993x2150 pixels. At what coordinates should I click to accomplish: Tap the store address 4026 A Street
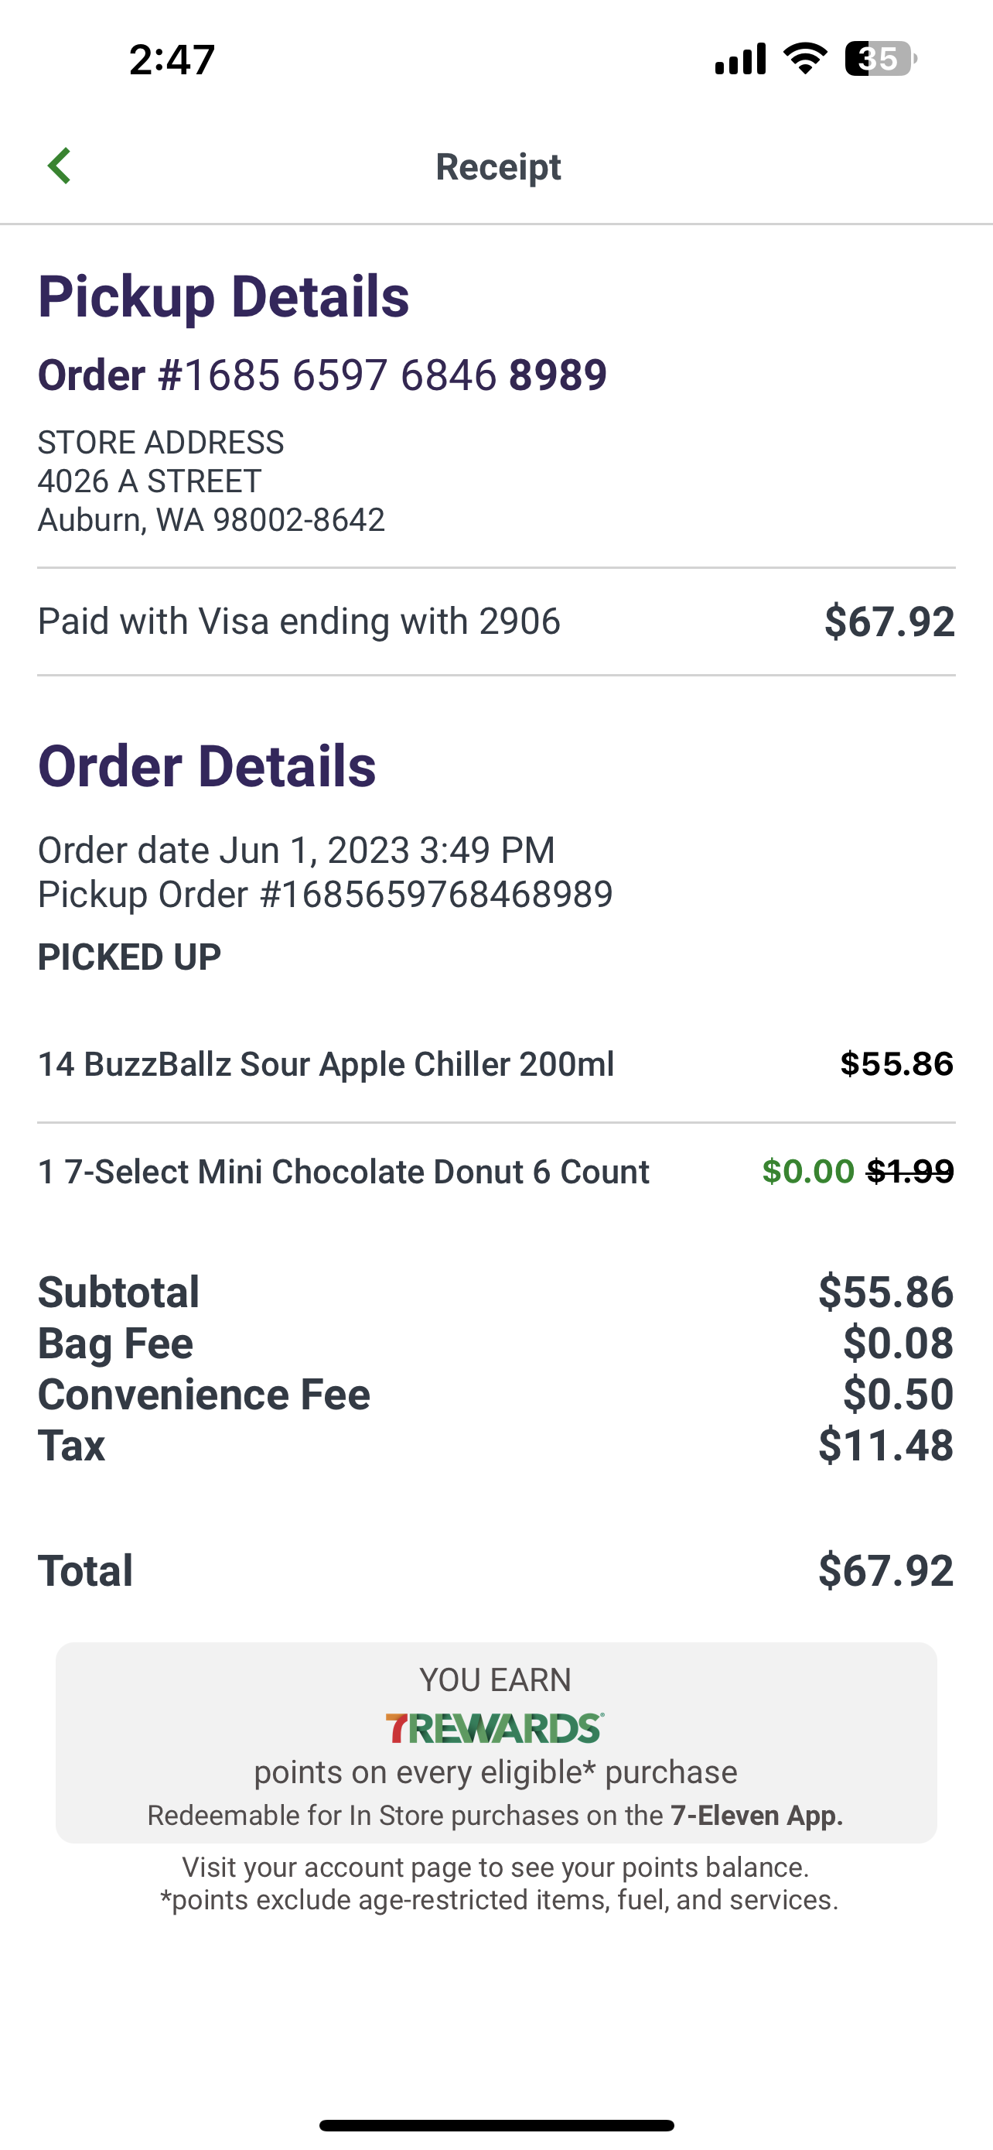(x=150, y=481)
